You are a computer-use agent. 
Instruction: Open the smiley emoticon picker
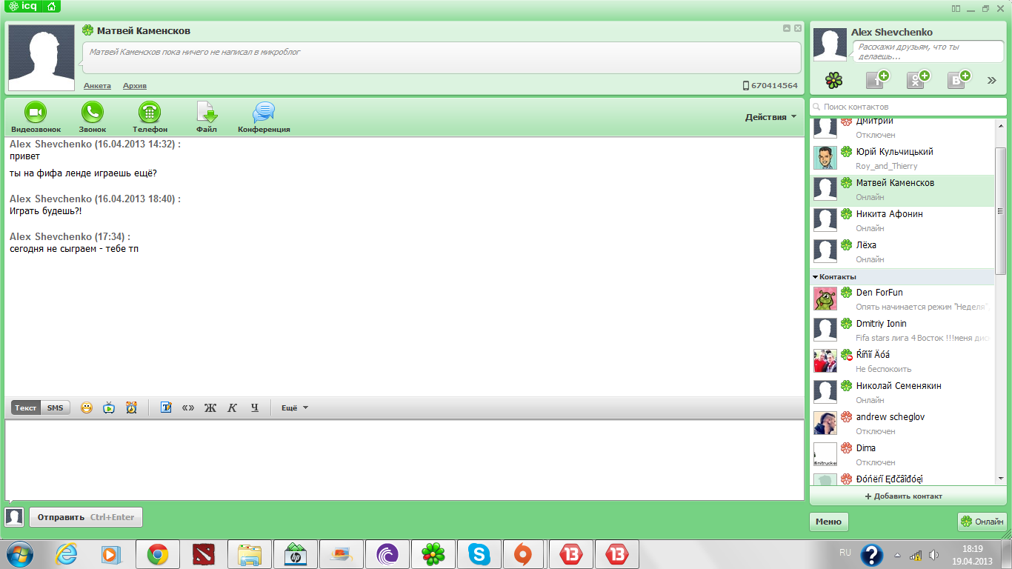point(87,407)
